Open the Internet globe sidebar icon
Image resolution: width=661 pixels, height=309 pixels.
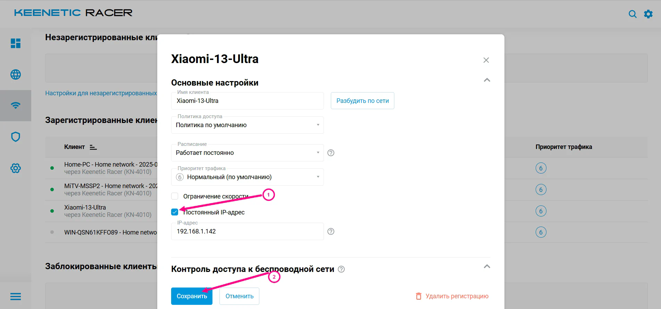(16, 74)
